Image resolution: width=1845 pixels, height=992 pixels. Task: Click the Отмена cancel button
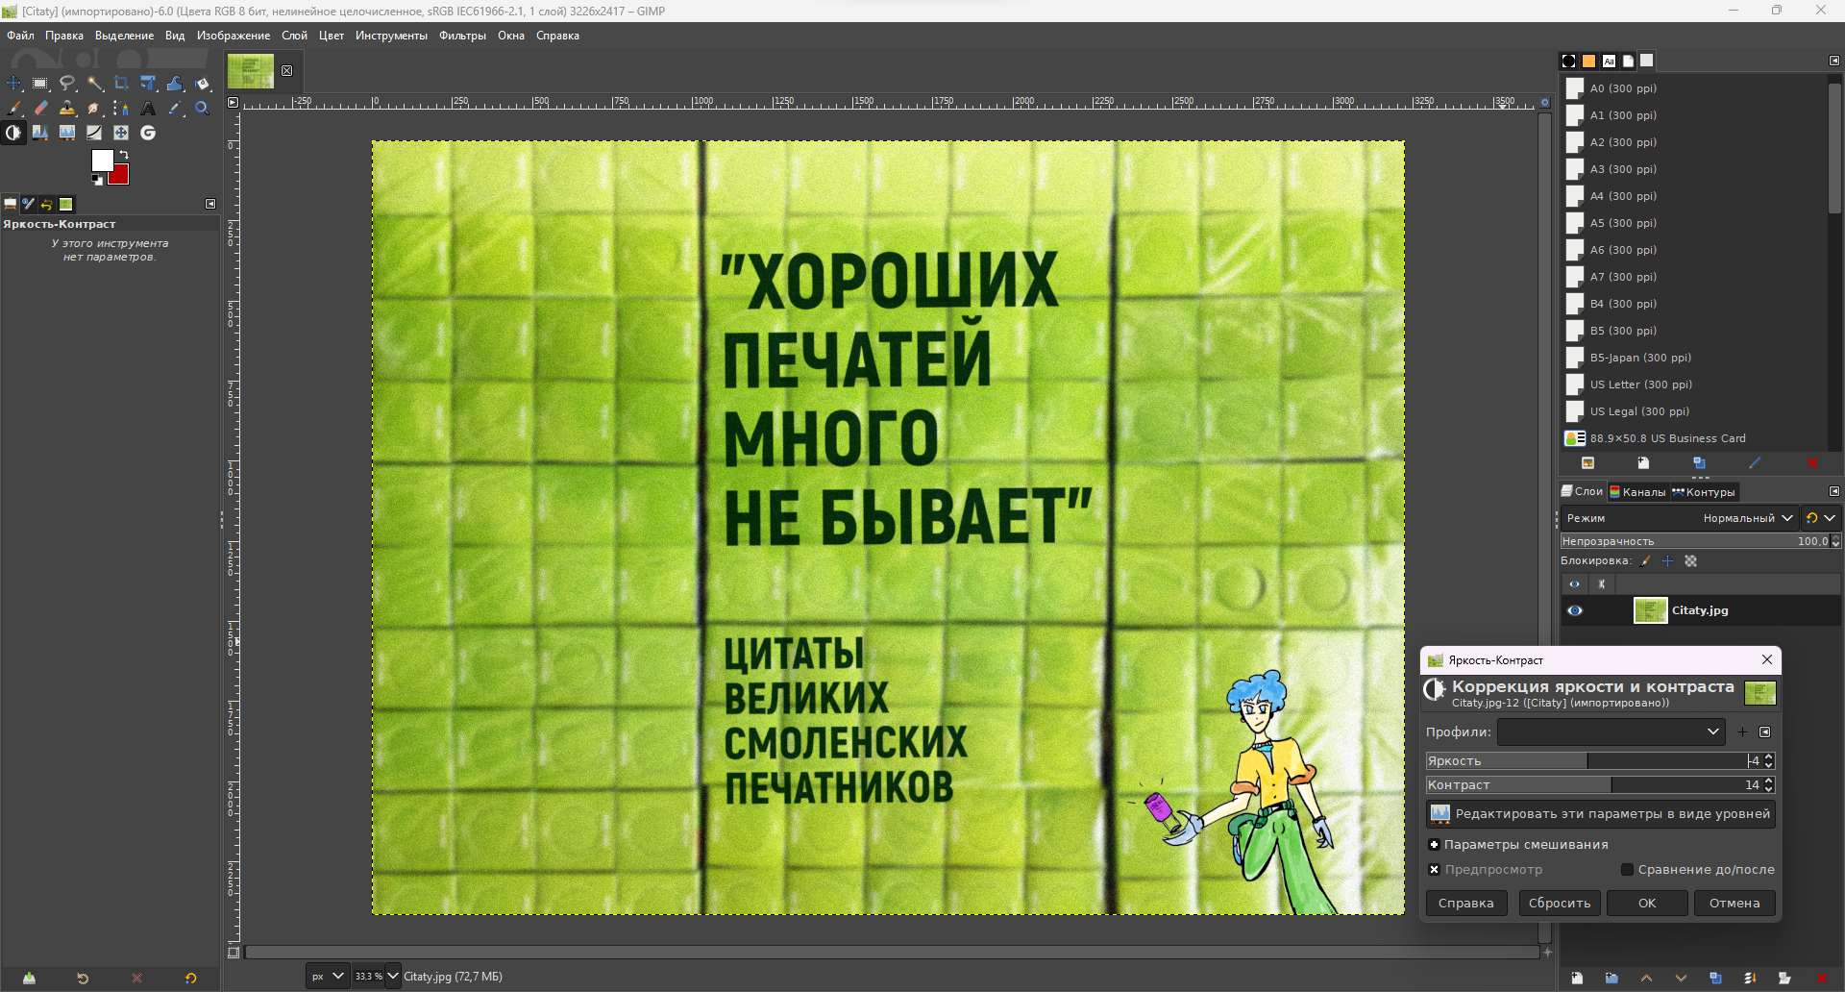point(1734,904)
